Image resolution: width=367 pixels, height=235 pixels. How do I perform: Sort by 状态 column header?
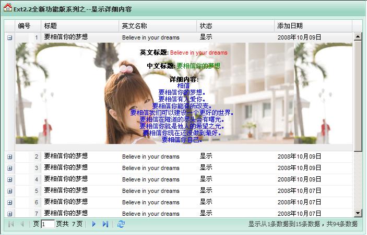pos(235,26)
